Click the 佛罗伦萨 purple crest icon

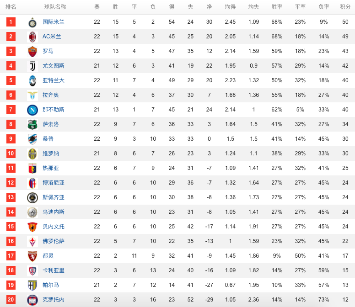click(32, 241)
